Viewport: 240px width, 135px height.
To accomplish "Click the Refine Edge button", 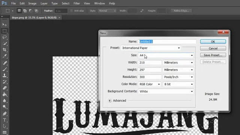I will [x=181, y=11].
